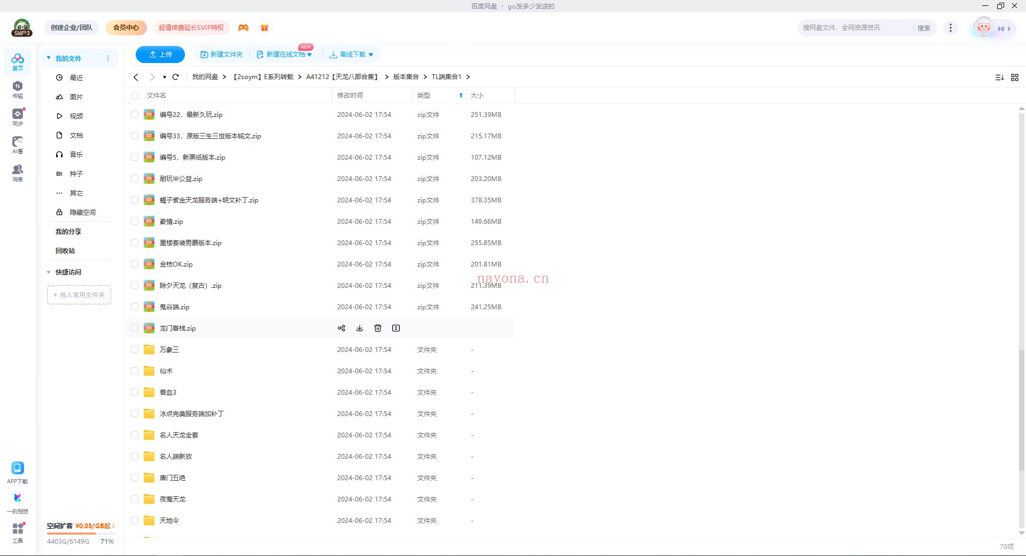Expand the chevron after TL端集合1 breadcrumb
The image size is (1026, 556).
pyautogui.click(x=468, y=77)
